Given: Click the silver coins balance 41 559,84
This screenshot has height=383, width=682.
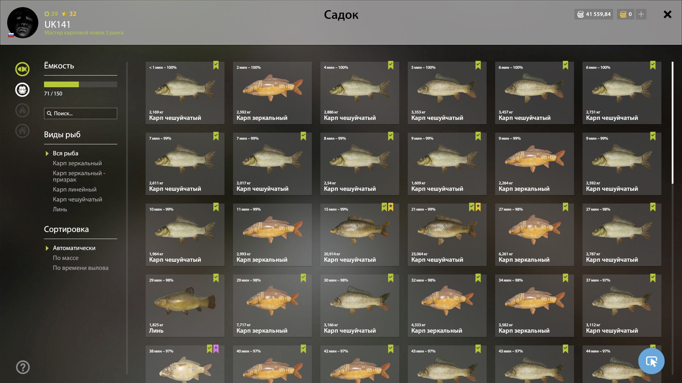Looking at the screenshot, I should coord(594,14).
